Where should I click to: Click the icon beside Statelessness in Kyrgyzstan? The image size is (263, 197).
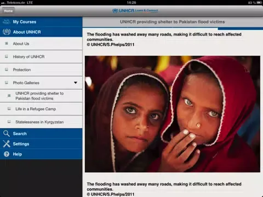point(9,121)
